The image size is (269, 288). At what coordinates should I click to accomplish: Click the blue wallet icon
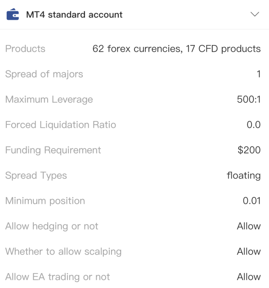(x=13, y=14)
